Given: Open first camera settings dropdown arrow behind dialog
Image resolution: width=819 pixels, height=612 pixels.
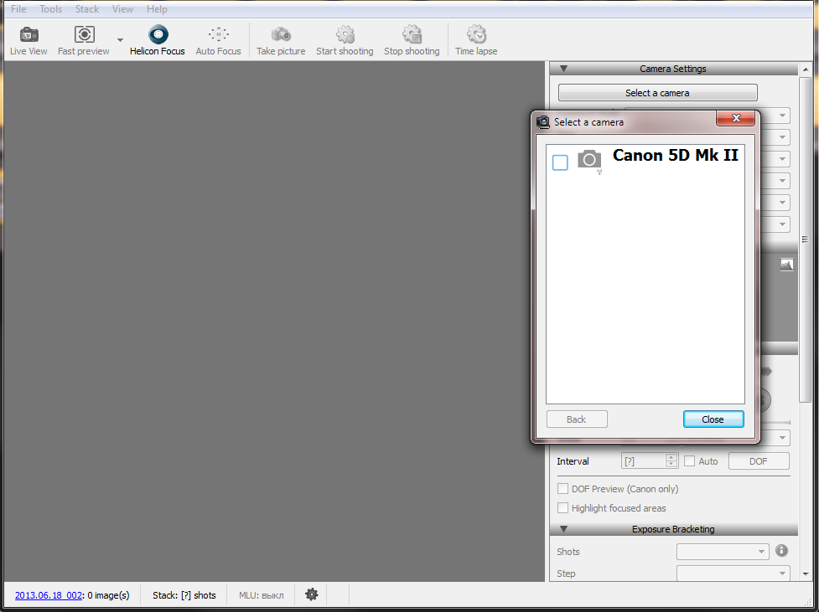Looking at the screenshot, I should [782, 116].
